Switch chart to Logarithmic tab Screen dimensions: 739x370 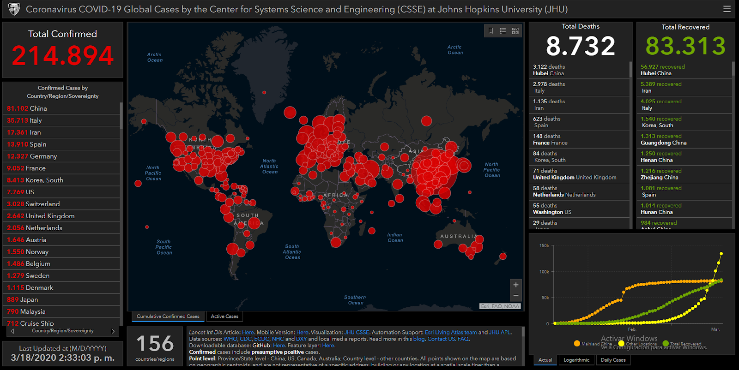576,360
